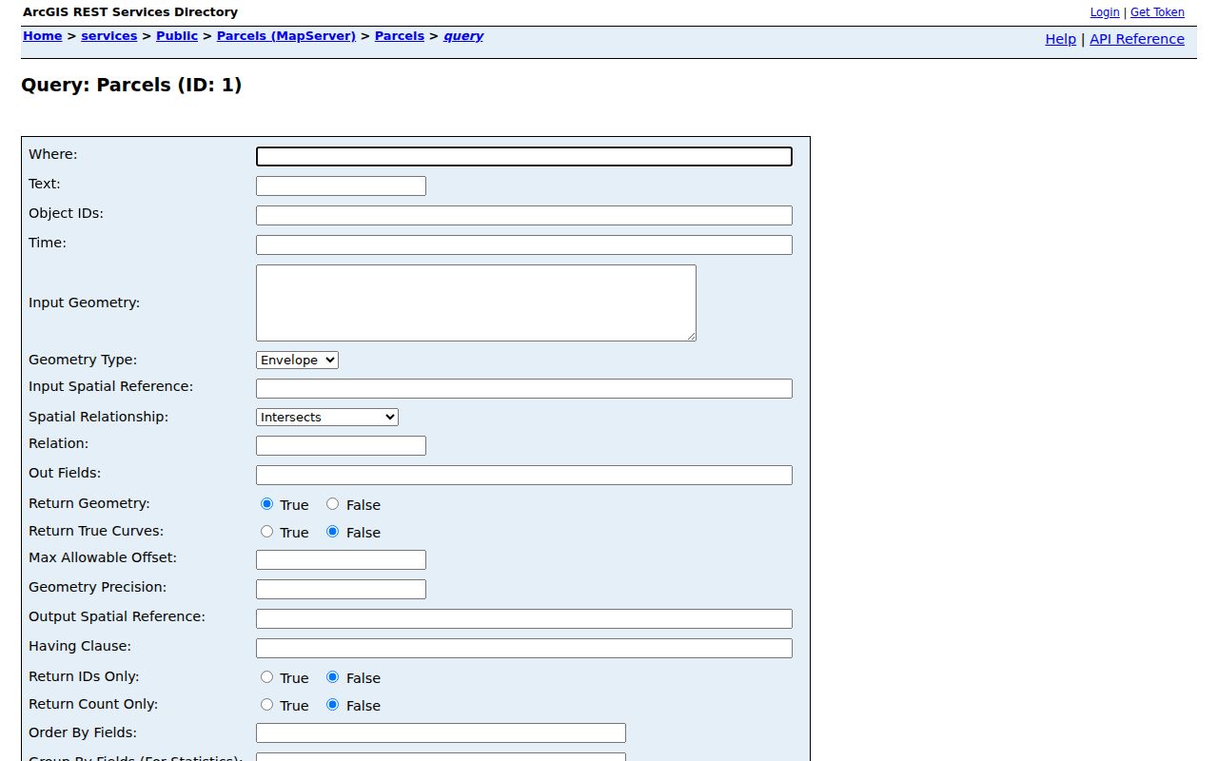Open the Login link

click(x=1105, y=12)
